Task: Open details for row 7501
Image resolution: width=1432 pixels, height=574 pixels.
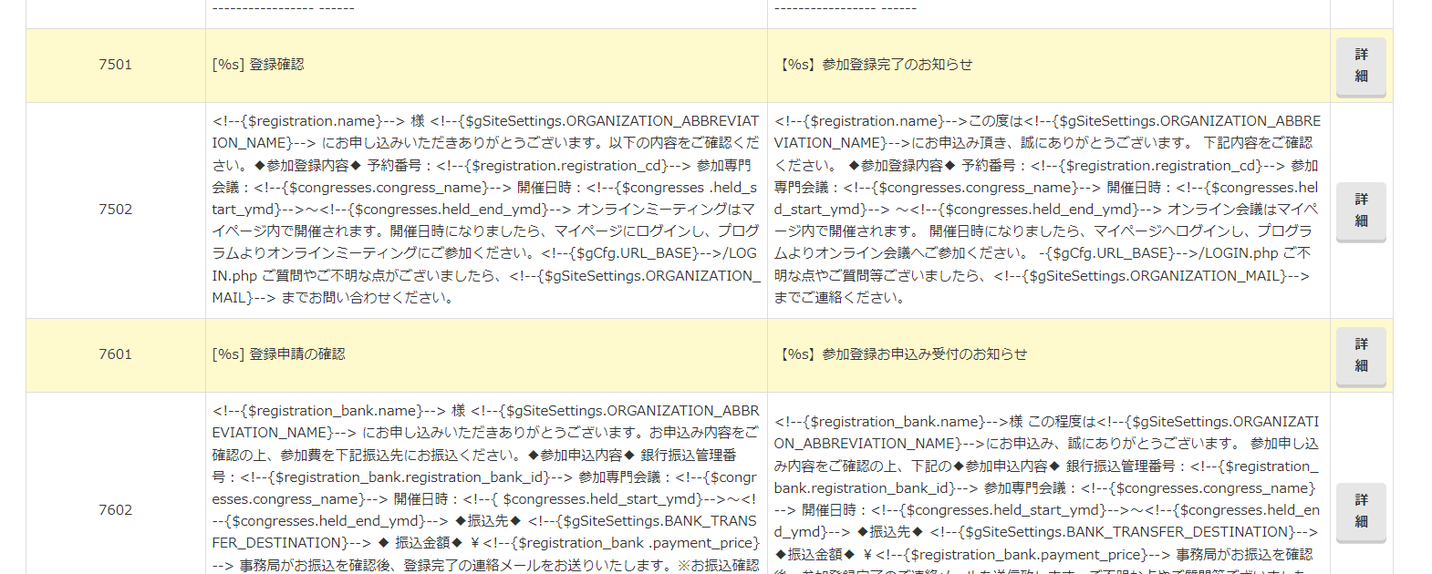Action: pyautogui.click(x=1360, y=66)
